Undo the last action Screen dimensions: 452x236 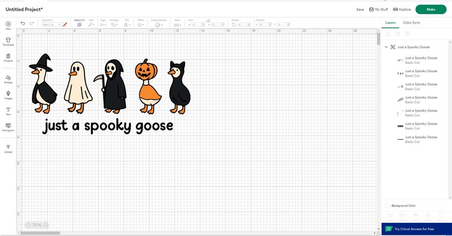click(x=23, y=24)
